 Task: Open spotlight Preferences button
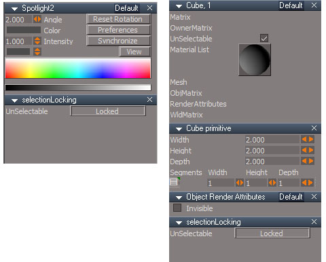click(x=118, y=30)
